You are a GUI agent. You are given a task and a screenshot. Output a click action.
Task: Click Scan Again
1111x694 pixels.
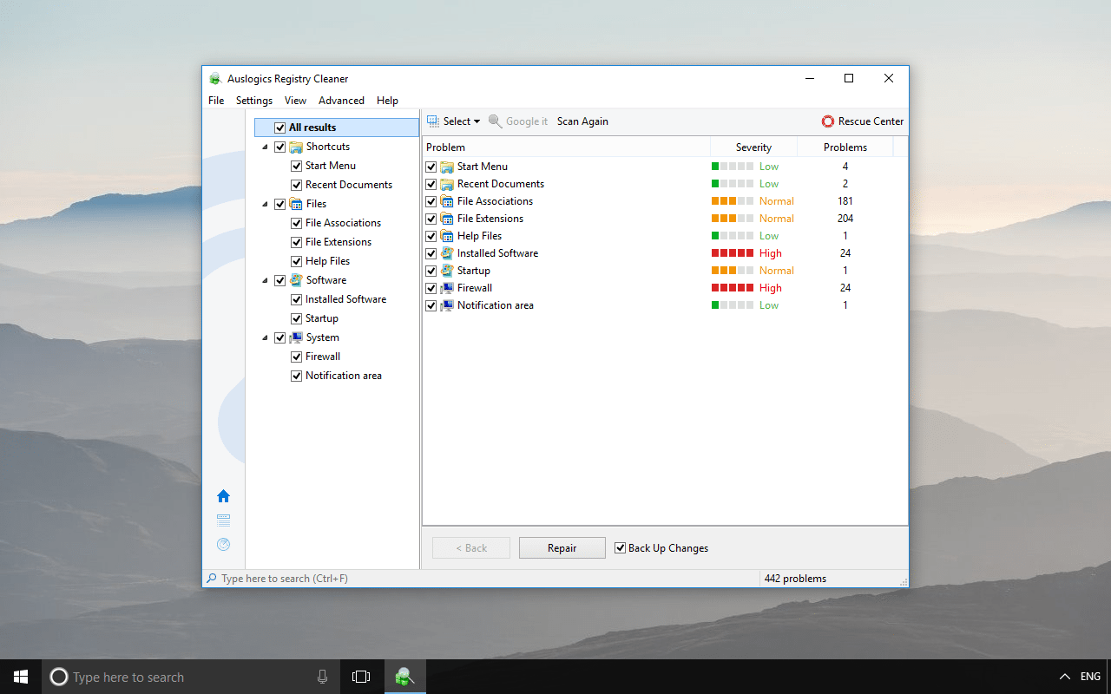(582, 121)
